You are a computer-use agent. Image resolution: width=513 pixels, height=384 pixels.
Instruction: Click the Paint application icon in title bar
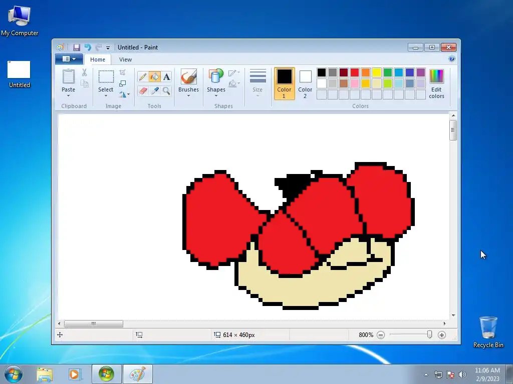[60, 47]
